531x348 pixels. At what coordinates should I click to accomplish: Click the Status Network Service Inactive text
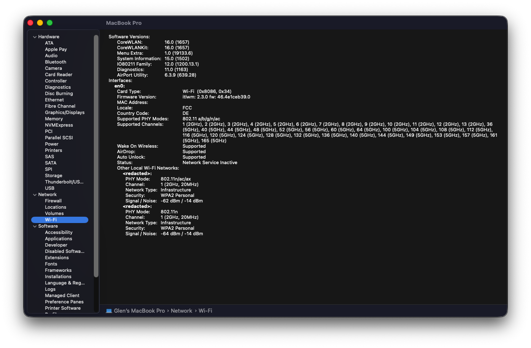(x=210, y=162)
